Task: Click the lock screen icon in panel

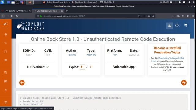Action: pos(190,2)
